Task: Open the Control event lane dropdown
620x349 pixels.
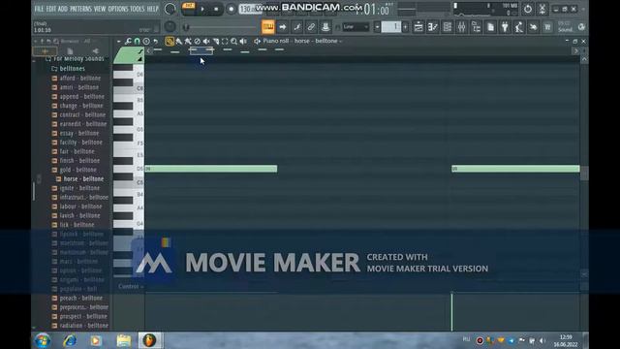Action: tap(131, 286)
